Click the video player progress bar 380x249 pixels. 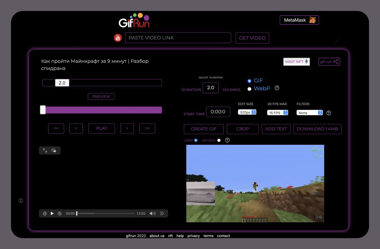106,213
